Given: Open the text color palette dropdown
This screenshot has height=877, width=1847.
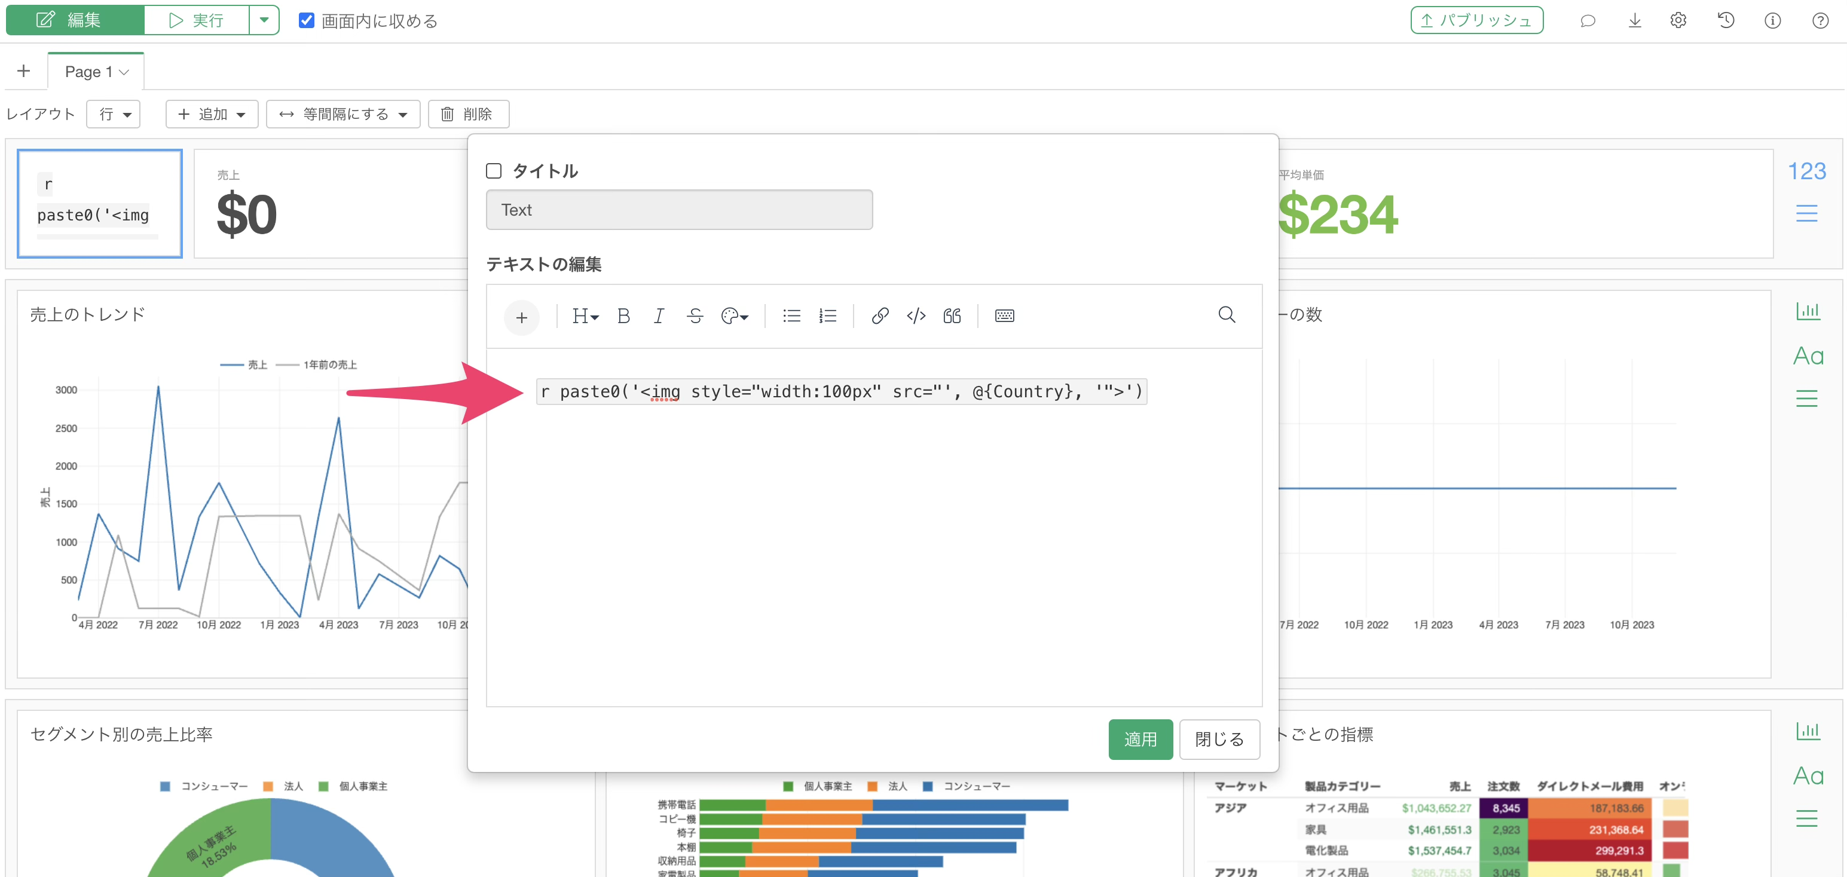Looking at the screenshot, I should point(734,316).
